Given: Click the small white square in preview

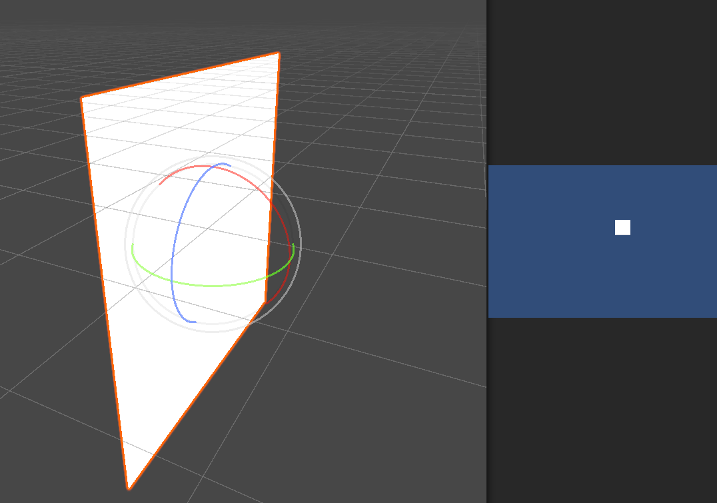Looking at the screenshot, I should pyautogui.click(x=622, y=227).
